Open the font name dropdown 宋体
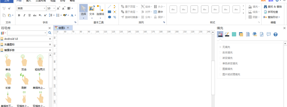 pyautogui.click(x=44, y=8)
